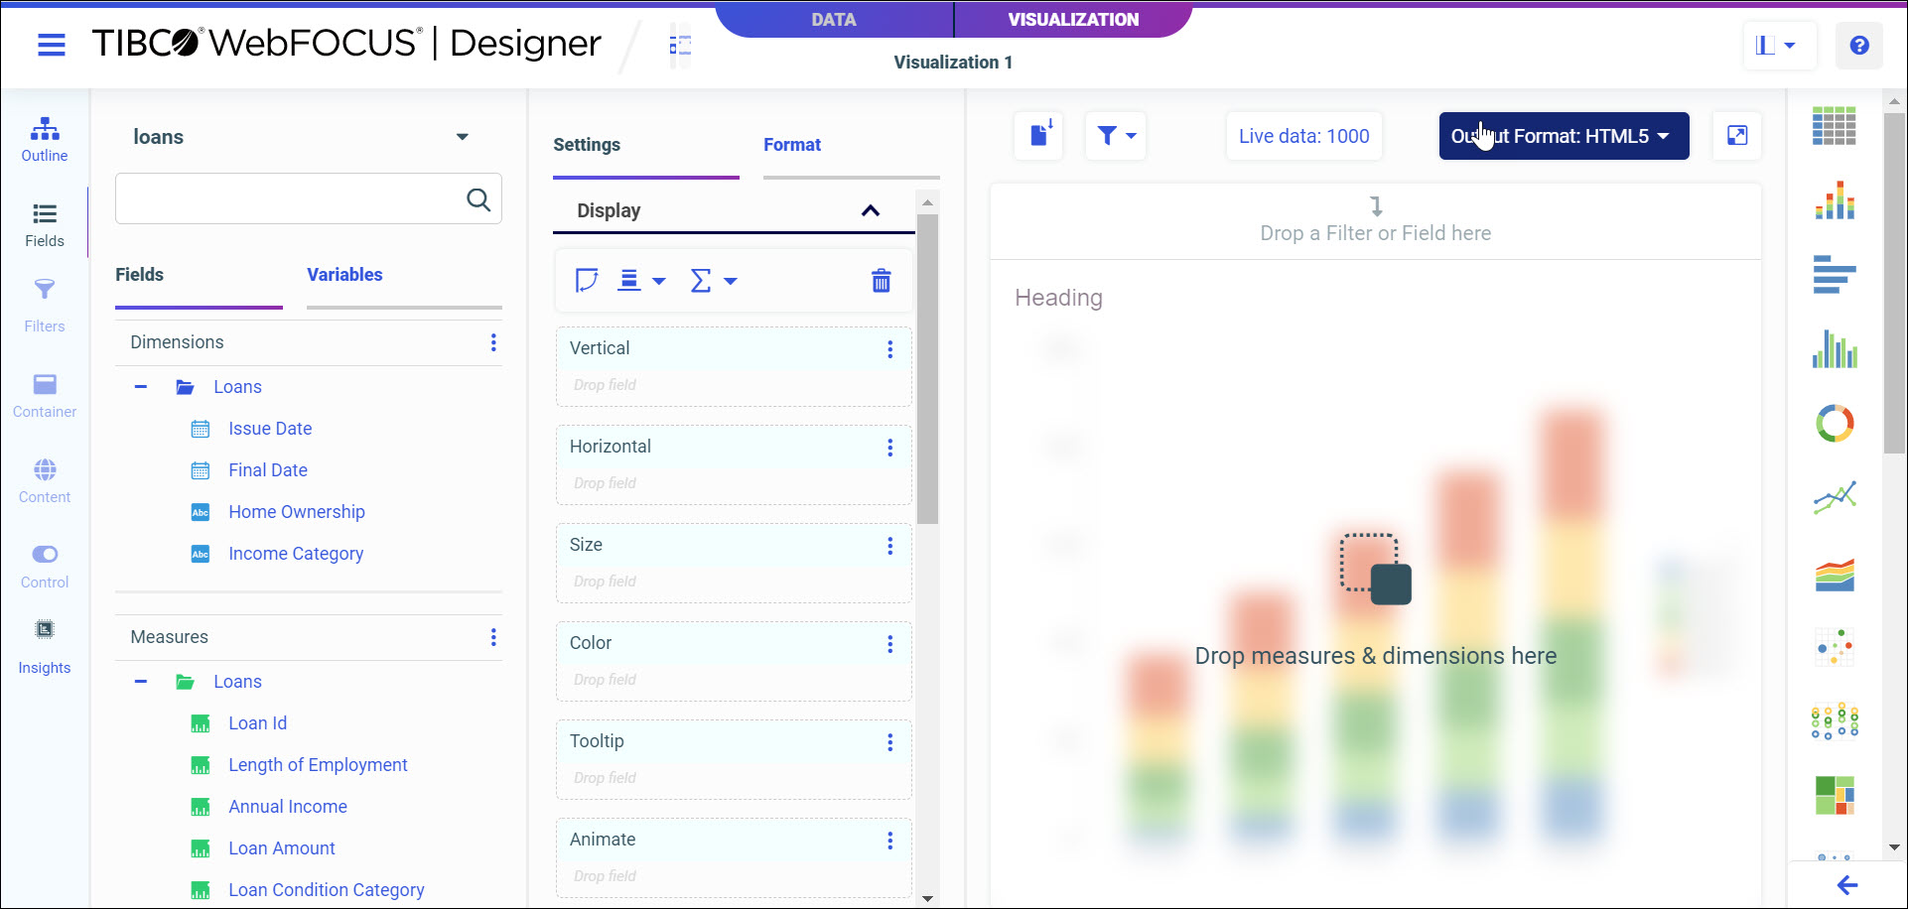Click the Live data: 1000 button
Viewport: 1908px width, 909px height.
pos(1303,136)
